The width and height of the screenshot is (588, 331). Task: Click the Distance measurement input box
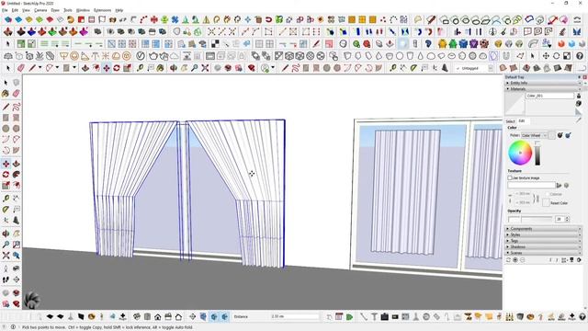pos(295,316)
